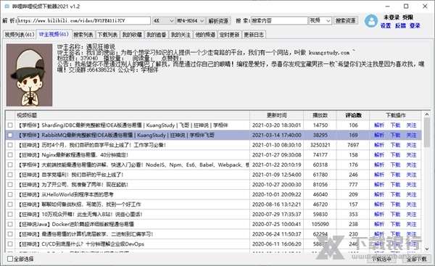Click the 全部下载 button
This screenshot has height=266, width=435.
pyautogui.click(x=416, y=259)
